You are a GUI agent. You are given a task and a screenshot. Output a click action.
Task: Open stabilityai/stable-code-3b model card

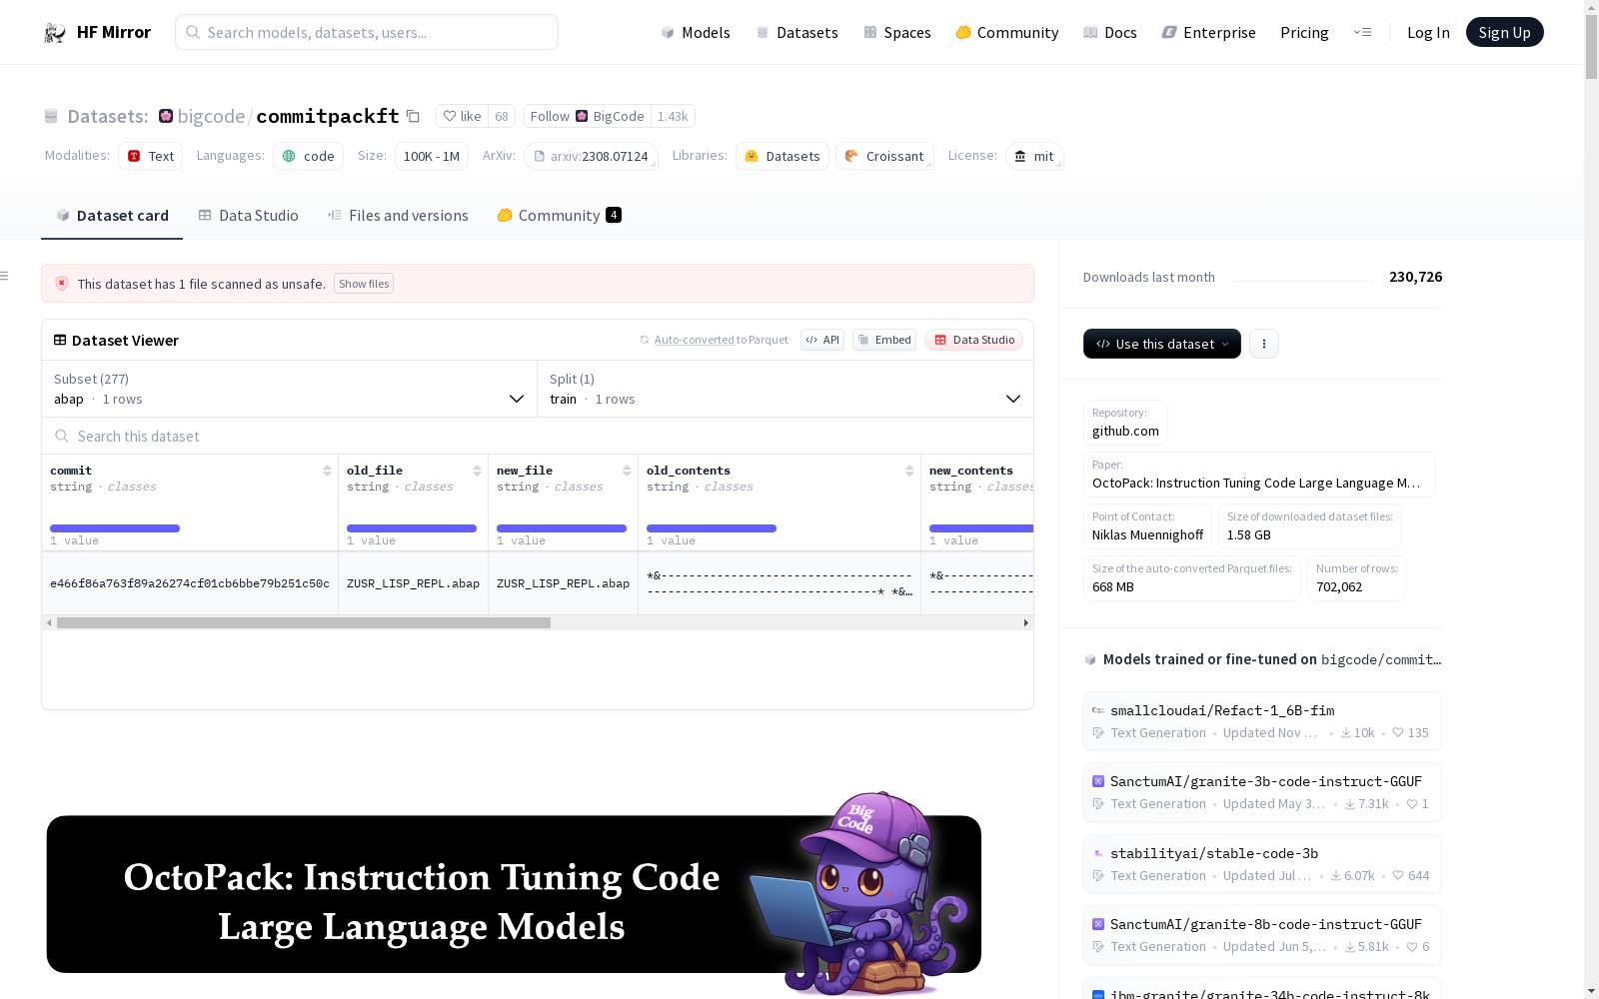(x=1262, y=864)
